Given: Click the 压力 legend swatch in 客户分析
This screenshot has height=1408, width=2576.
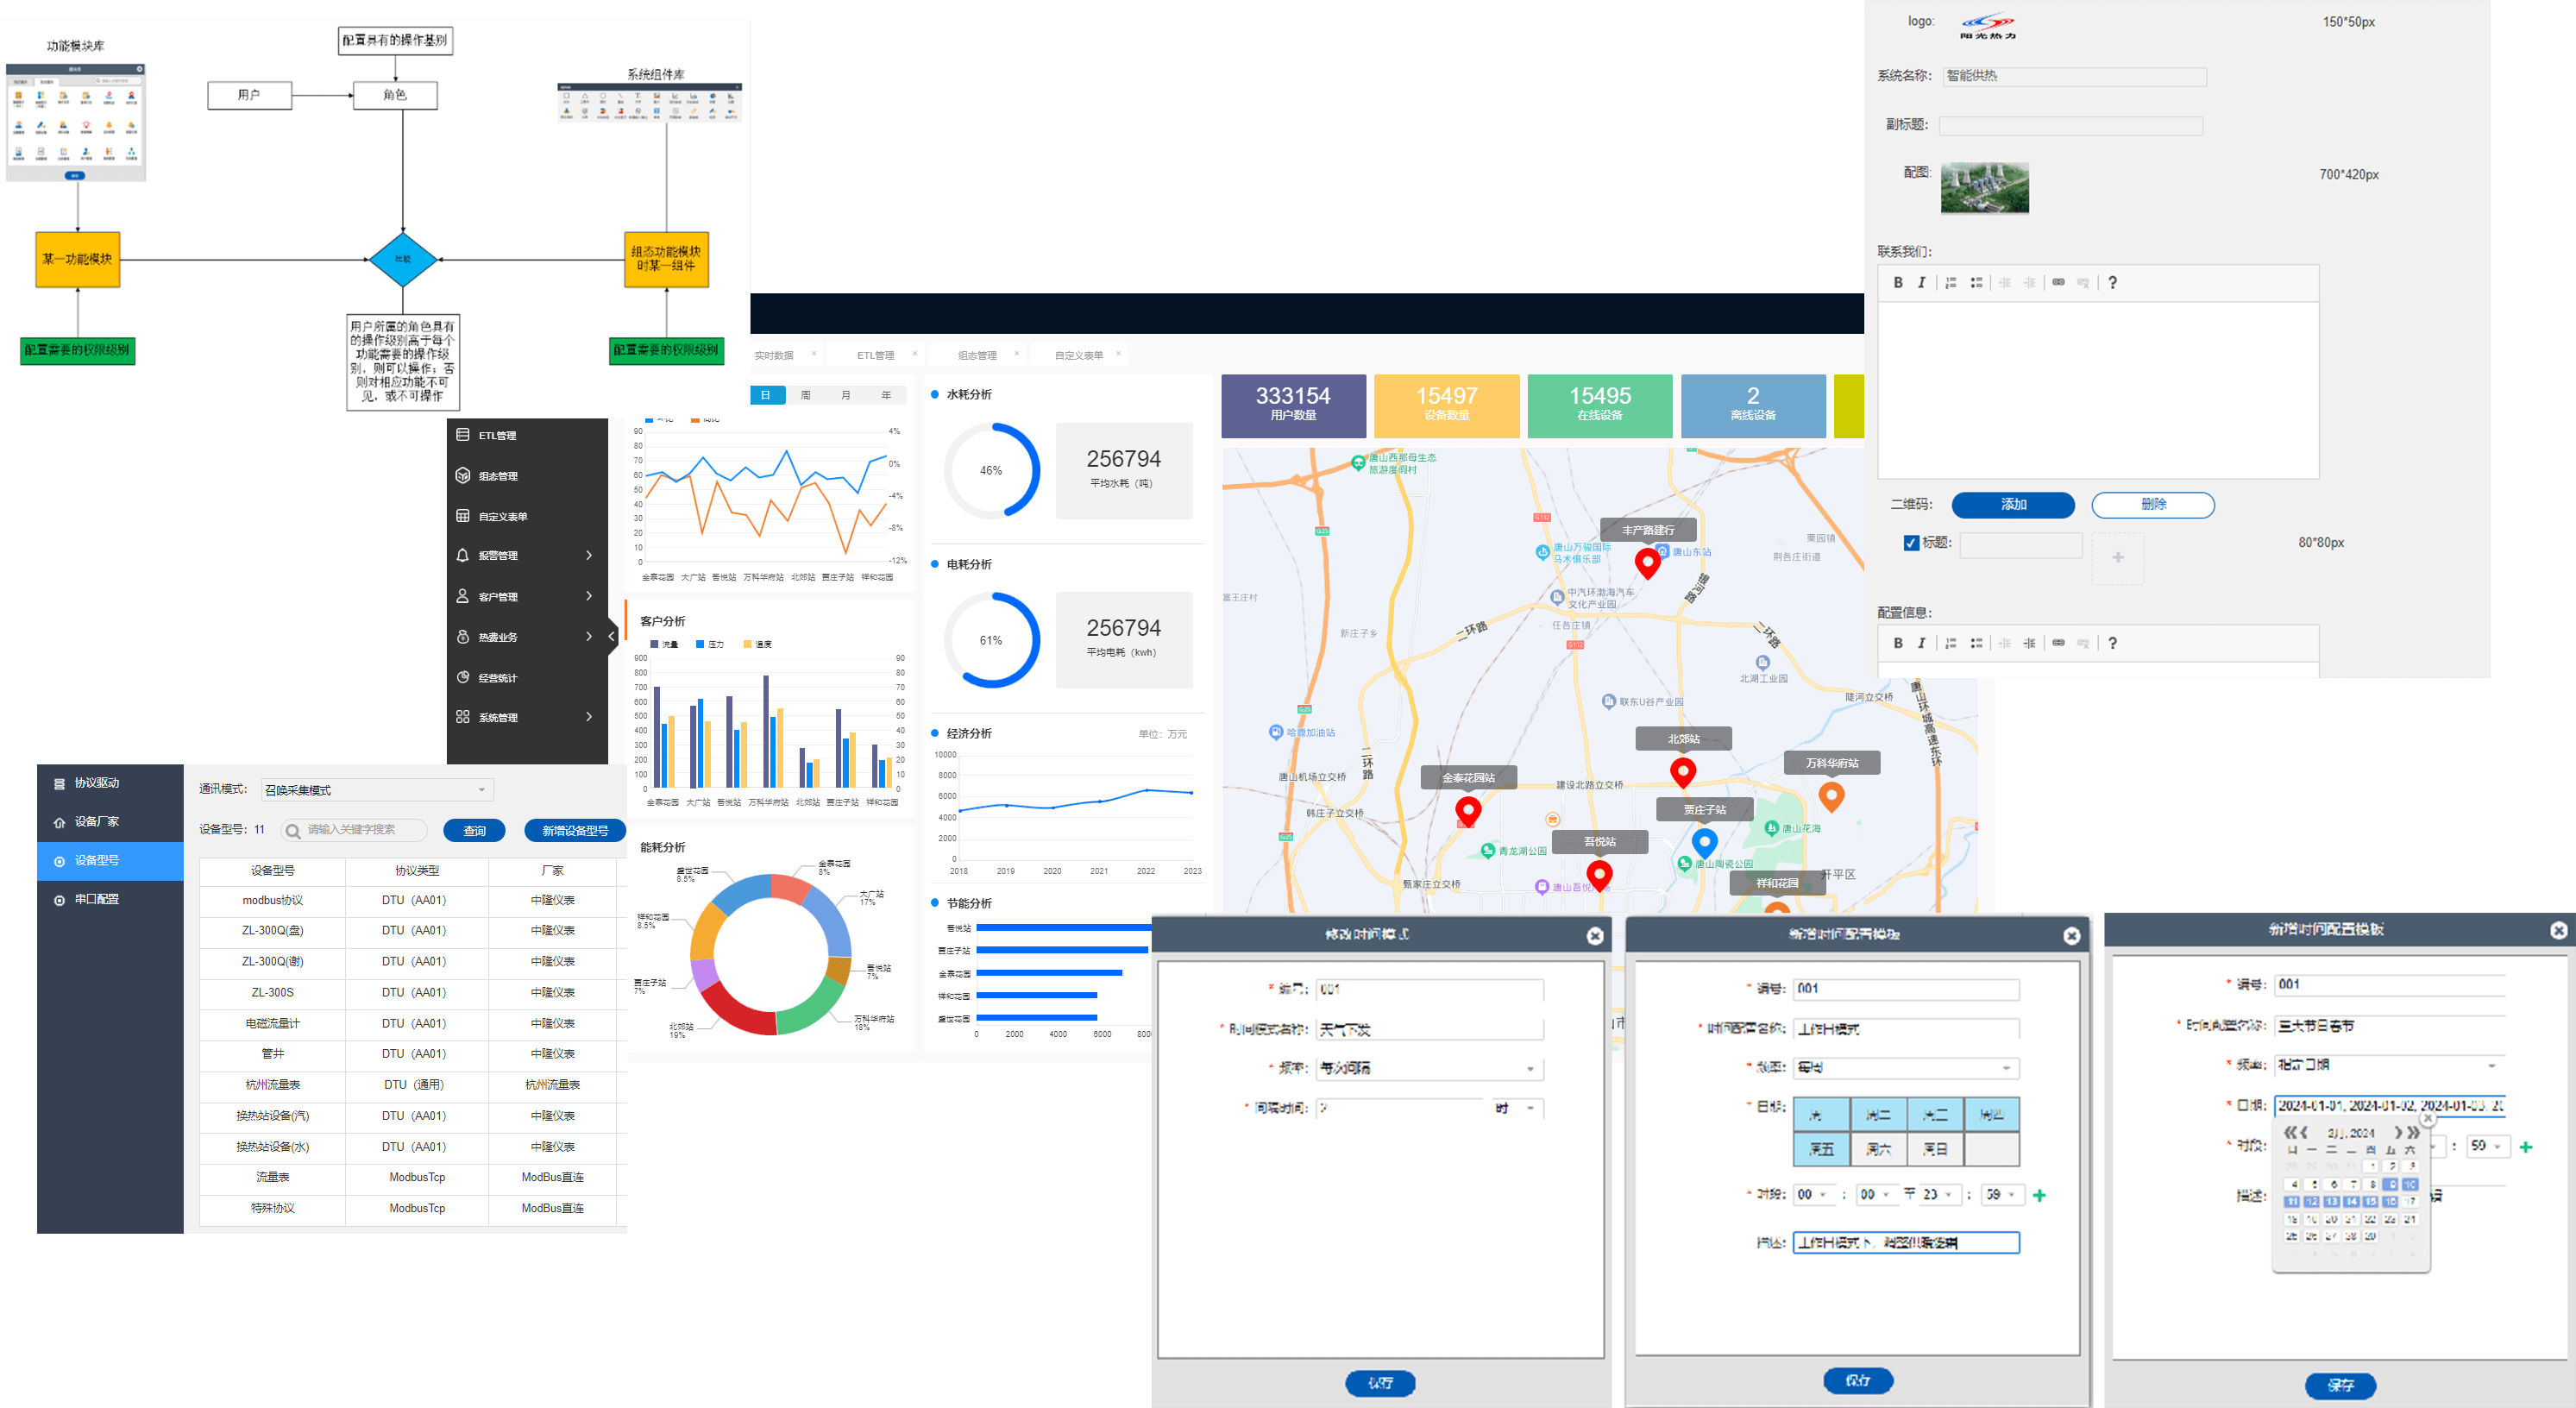Looking at the screenshot, I should tap(700, 644).
